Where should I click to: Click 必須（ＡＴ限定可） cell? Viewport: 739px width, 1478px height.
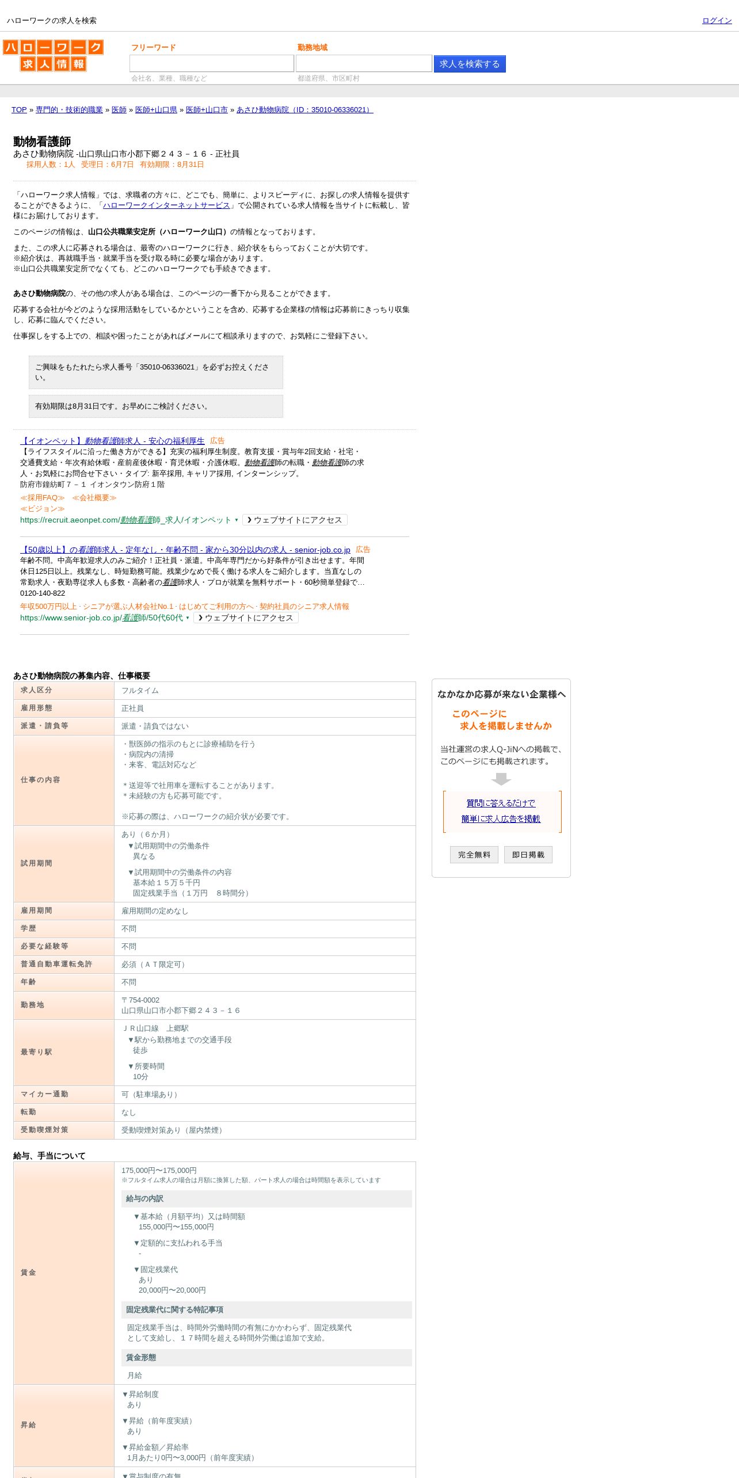(x=155, y=965)
